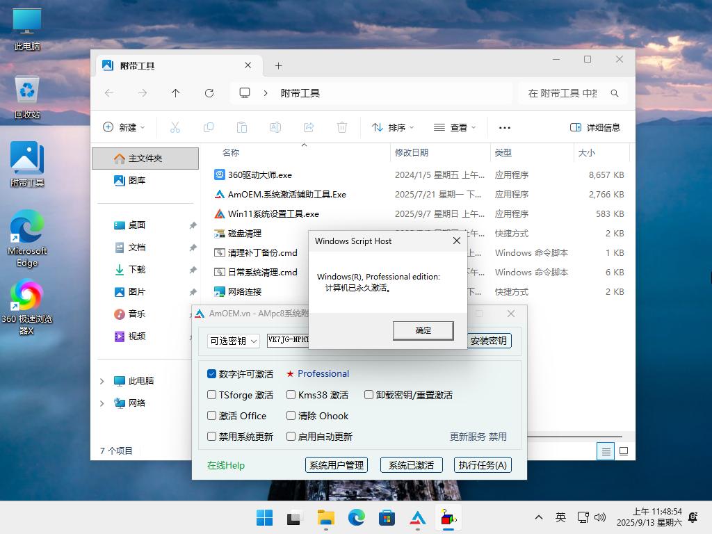Expand the 此电脑 tree node
The width and height of the screenshot is (712, 534).
[x=102, y=381]
